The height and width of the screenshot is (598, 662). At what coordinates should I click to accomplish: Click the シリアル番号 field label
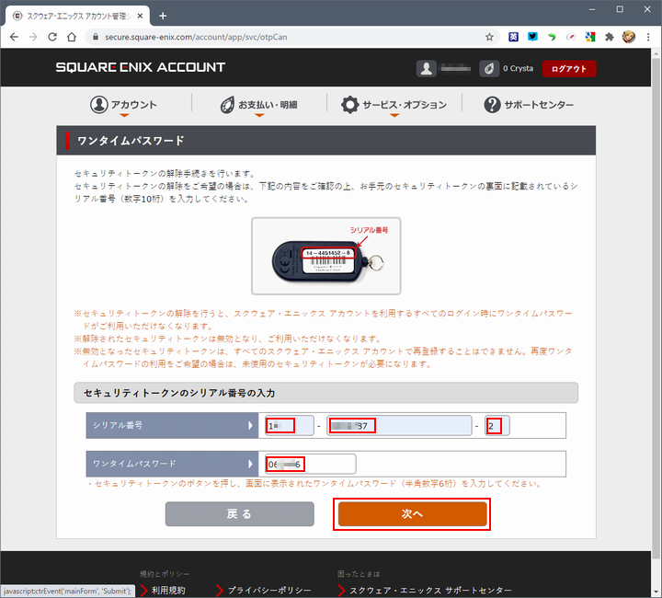[118, 425]
